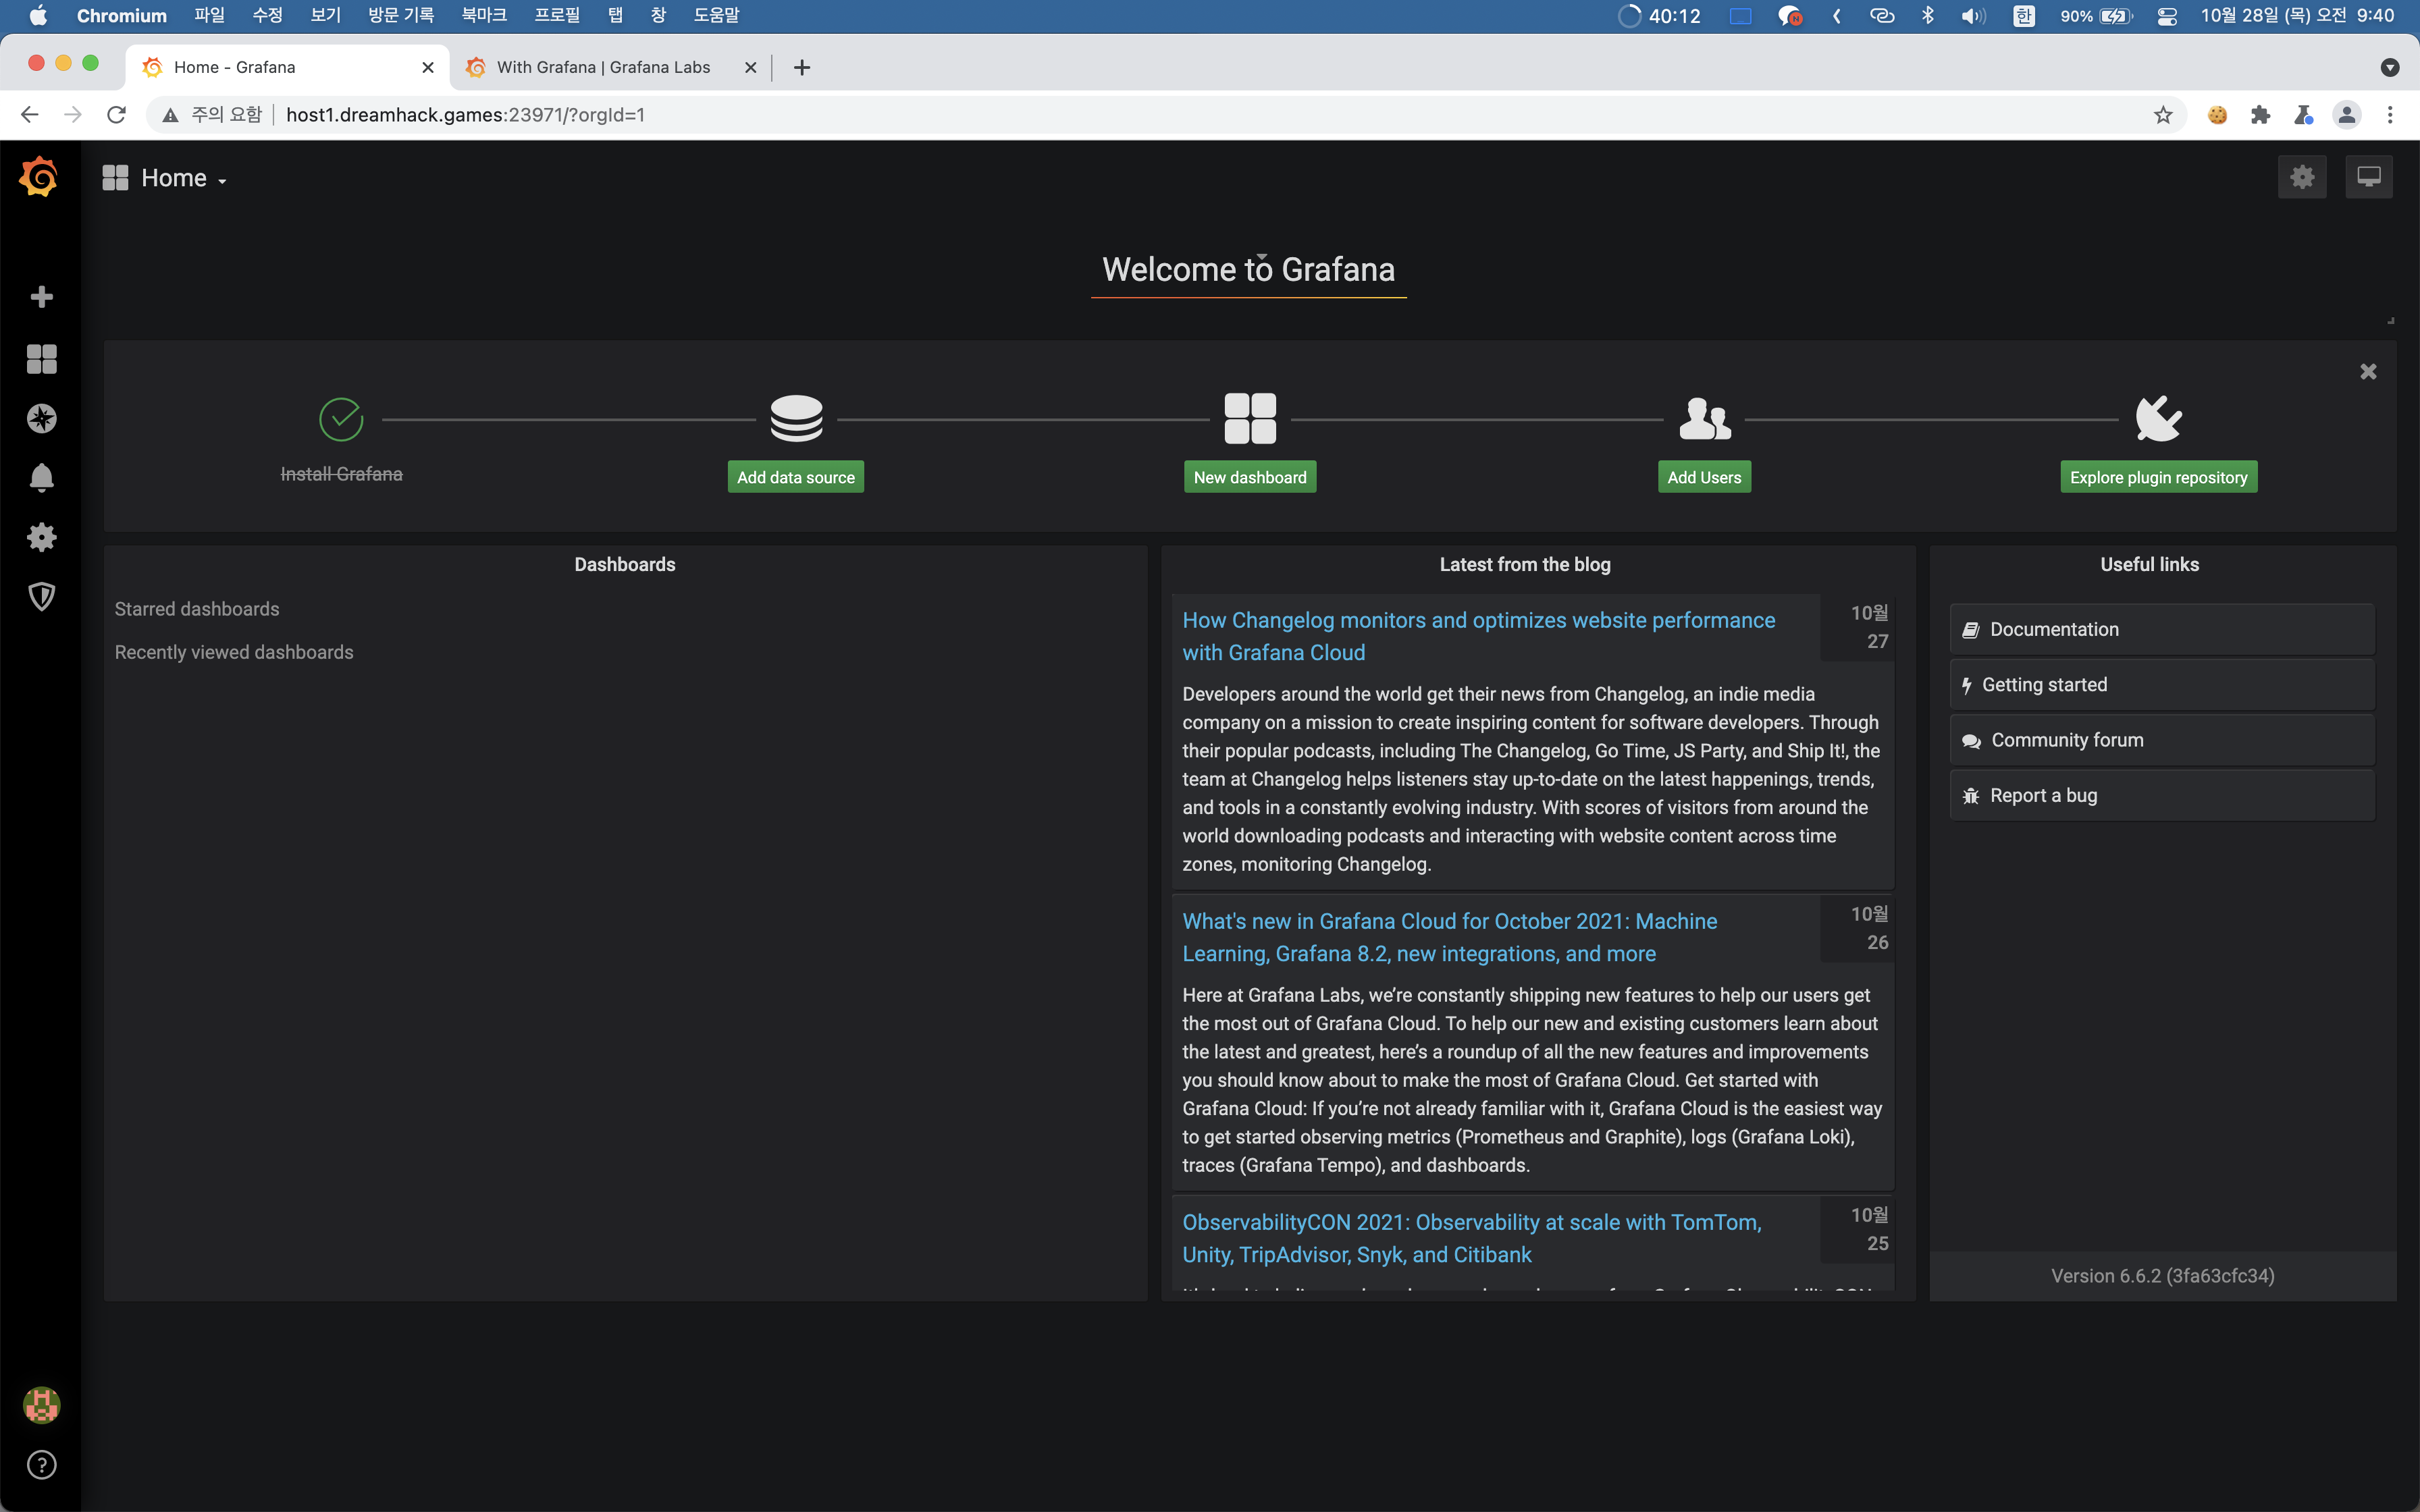Open the Dashboards icon in sidebar
2420x1512 pixels.
41,358
